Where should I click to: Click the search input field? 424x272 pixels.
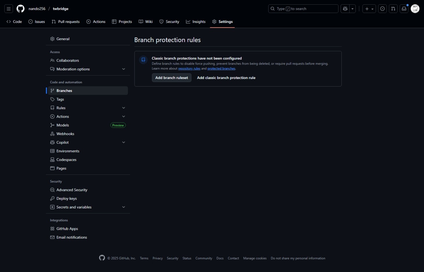(303, 9)
